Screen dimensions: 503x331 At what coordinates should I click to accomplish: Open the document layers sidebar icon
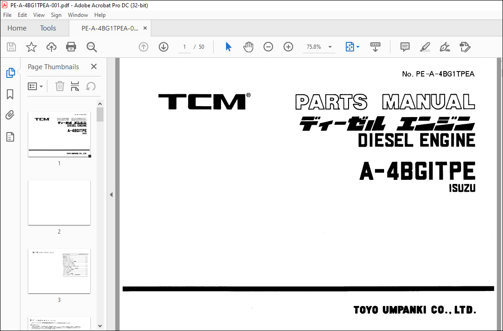coord(10,137)
